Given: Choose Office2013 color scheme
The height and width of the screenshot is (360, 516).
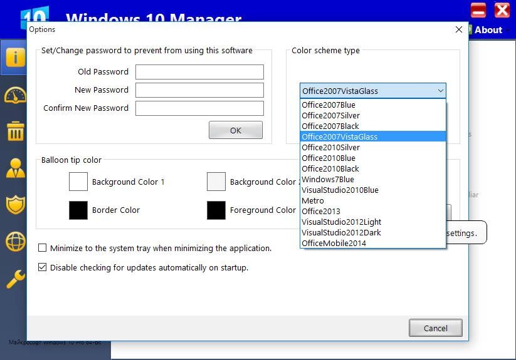Looking at the screenshot, I should coord(373,211).
